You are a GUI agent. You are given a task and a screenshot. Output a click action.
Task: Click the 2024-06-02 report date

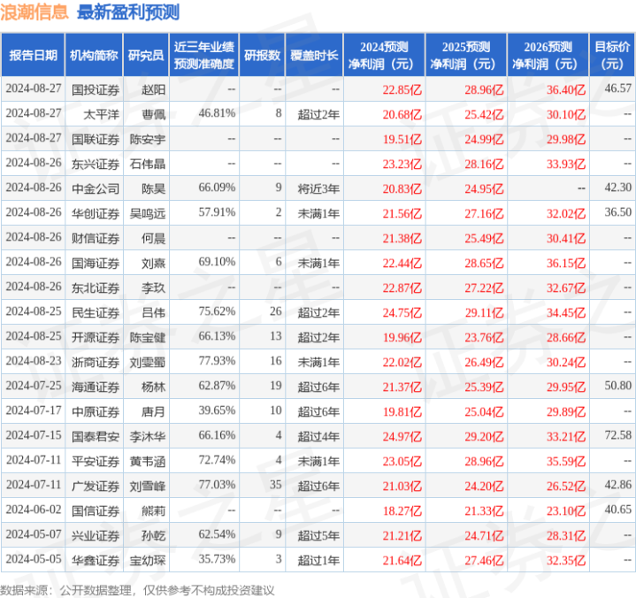[x=34, y=510]
